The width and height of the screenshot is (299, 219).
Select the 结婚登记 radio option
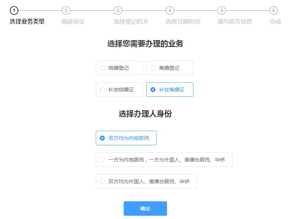click(x=119, y=68)
